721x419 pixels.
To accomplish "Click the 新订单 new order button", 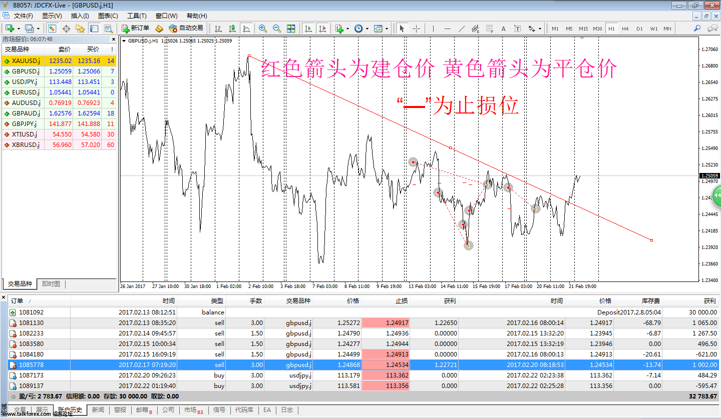I will (136, 28).
